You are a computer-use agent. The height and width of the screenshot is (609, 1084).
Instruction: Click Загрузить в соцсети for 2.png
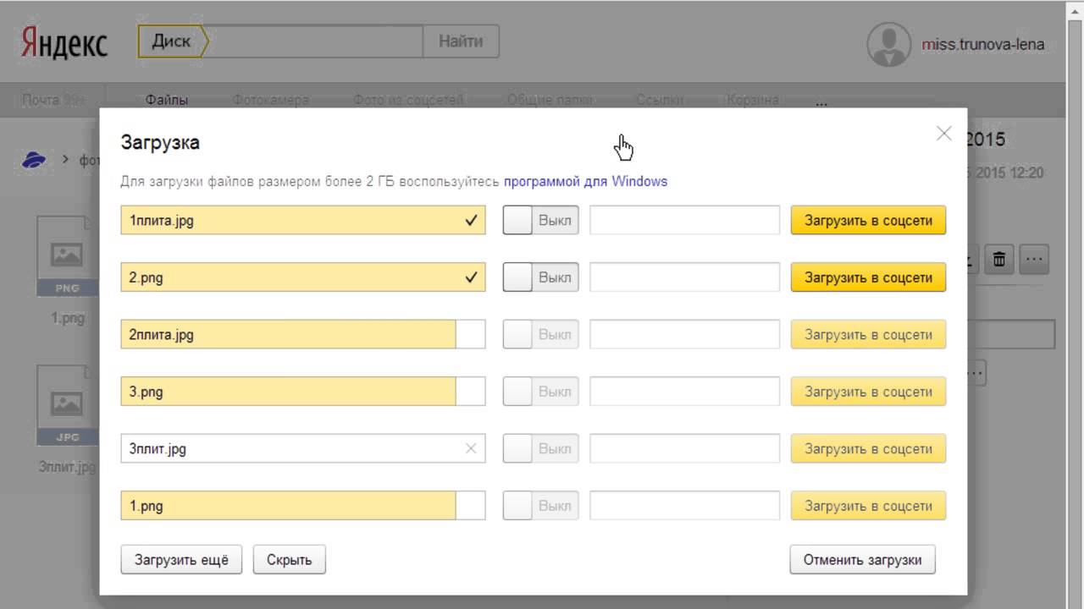pos(868,277)
